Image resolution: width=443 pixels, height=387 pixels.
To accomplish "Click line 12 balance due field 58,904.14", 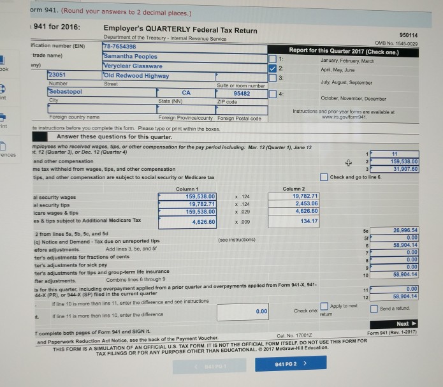I will tap(394, 296).
